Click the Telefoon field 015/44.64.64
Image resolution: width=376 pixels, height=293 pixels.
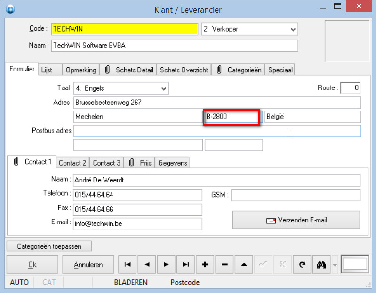pyautogui.click(x=137, y=195)
